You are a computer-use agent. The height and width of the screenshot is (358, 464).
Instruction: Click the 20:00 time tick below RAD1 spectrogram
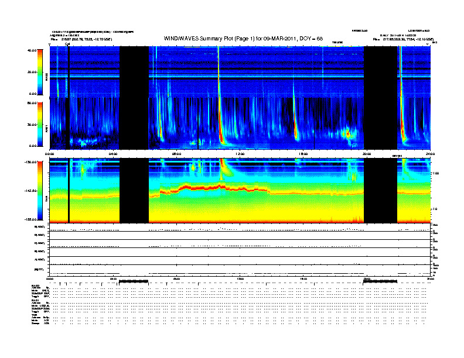click(x=367, y=154)
